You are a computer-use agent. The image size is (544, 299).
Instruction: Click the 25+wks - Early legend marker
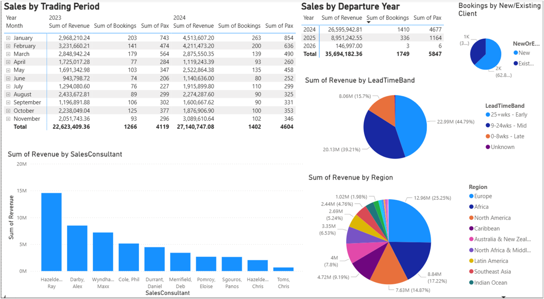[487, 115]
